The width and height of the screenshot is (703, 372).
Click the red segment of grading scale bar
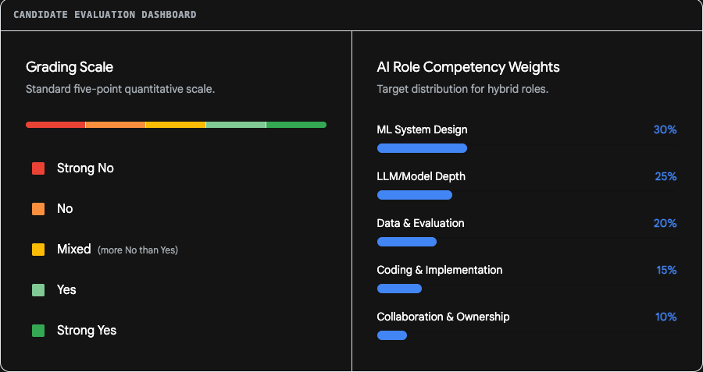[55, 125]
